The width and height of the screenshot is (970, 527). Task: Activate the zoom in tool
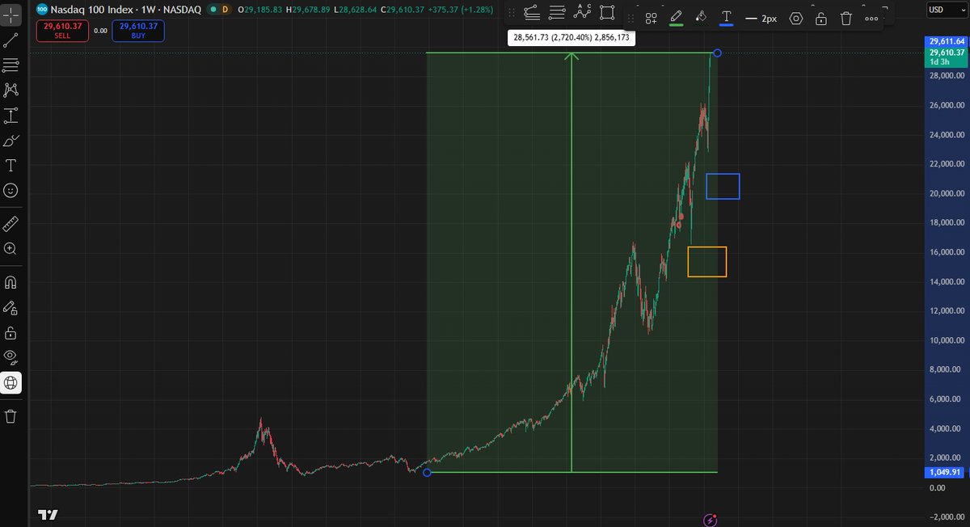pyautogui.click(x=11, y=249)
